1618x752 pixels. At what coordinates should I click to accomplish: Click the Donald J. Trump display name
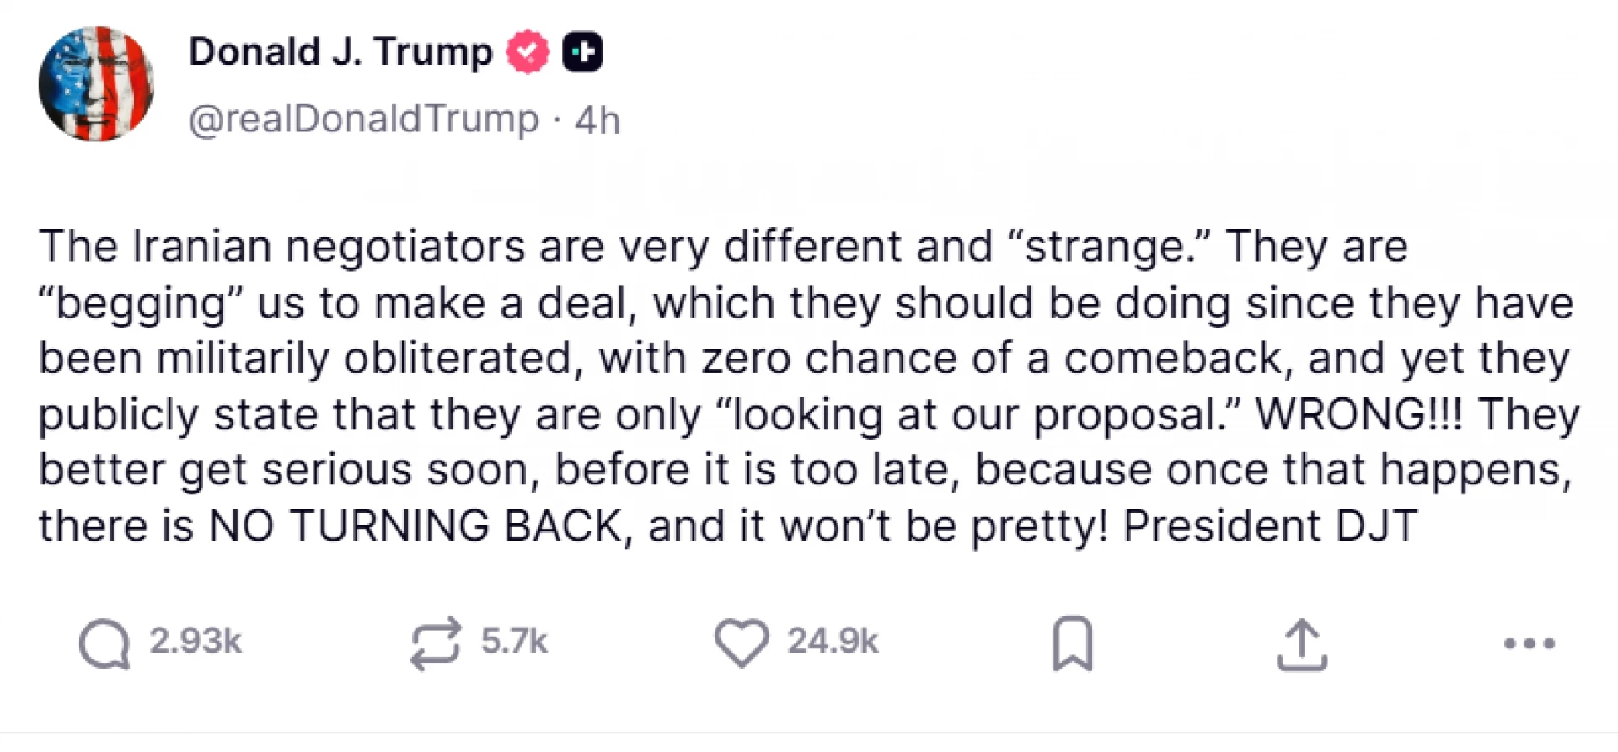[340, 52]
